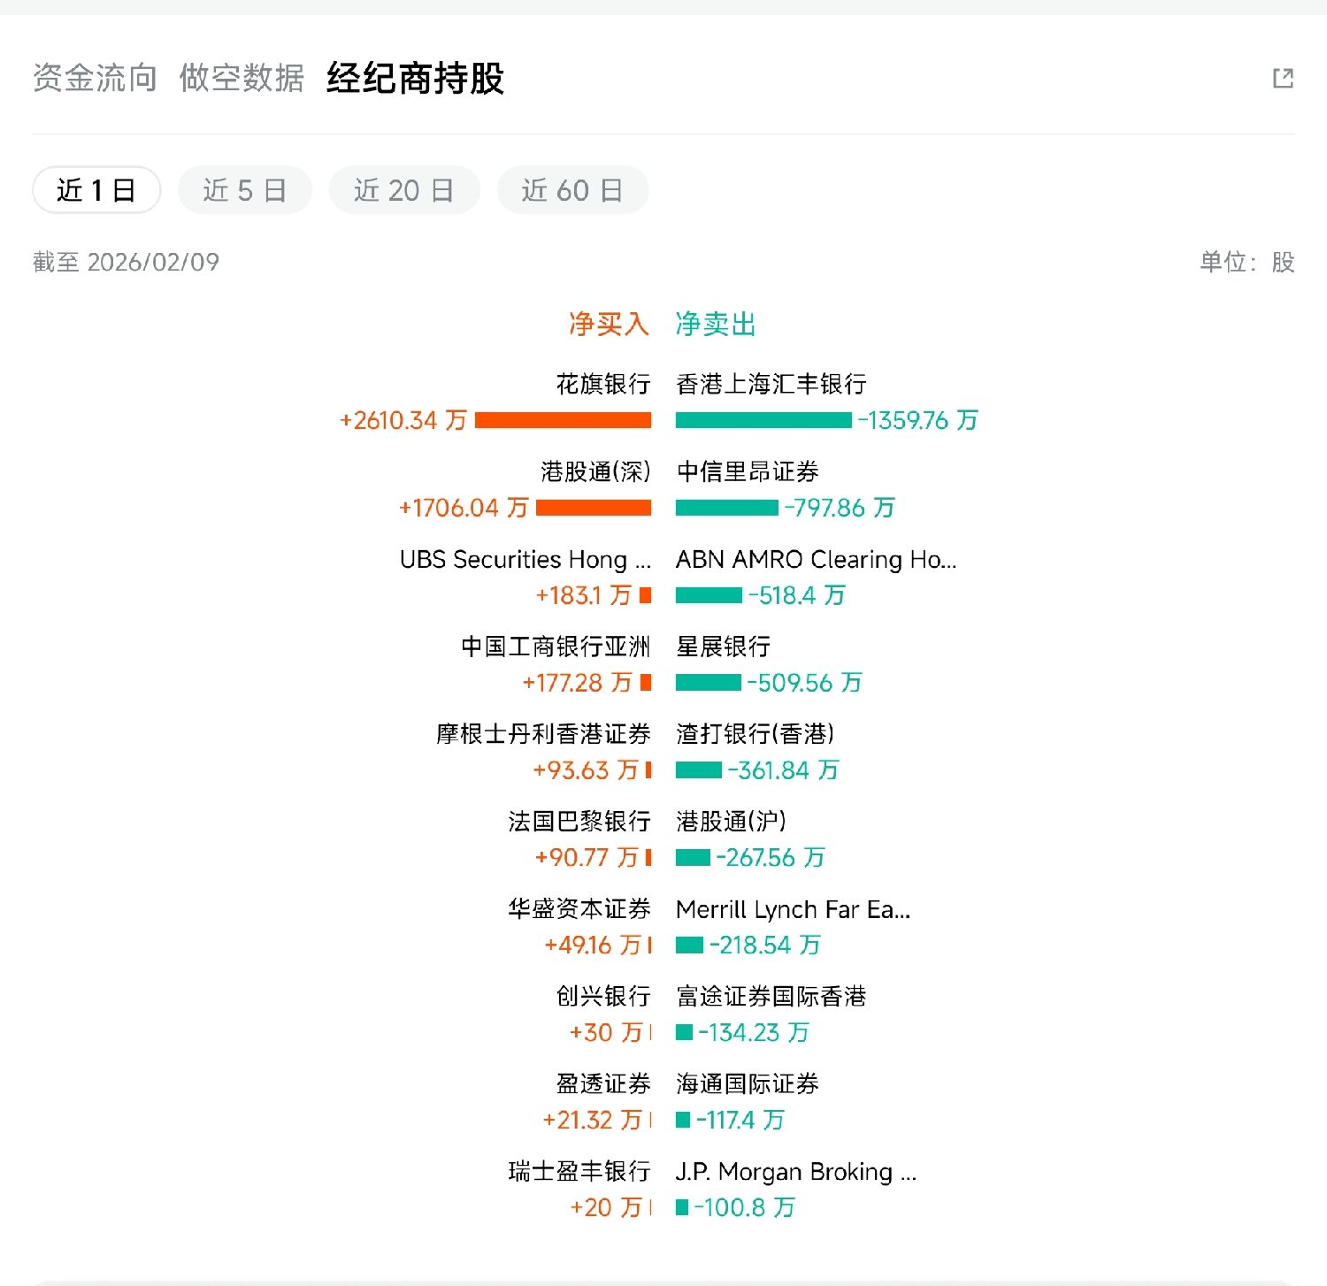This screenshot has height=1286, width=1327.
Task: Click the 净买入 column header
Action: [609, 325]
